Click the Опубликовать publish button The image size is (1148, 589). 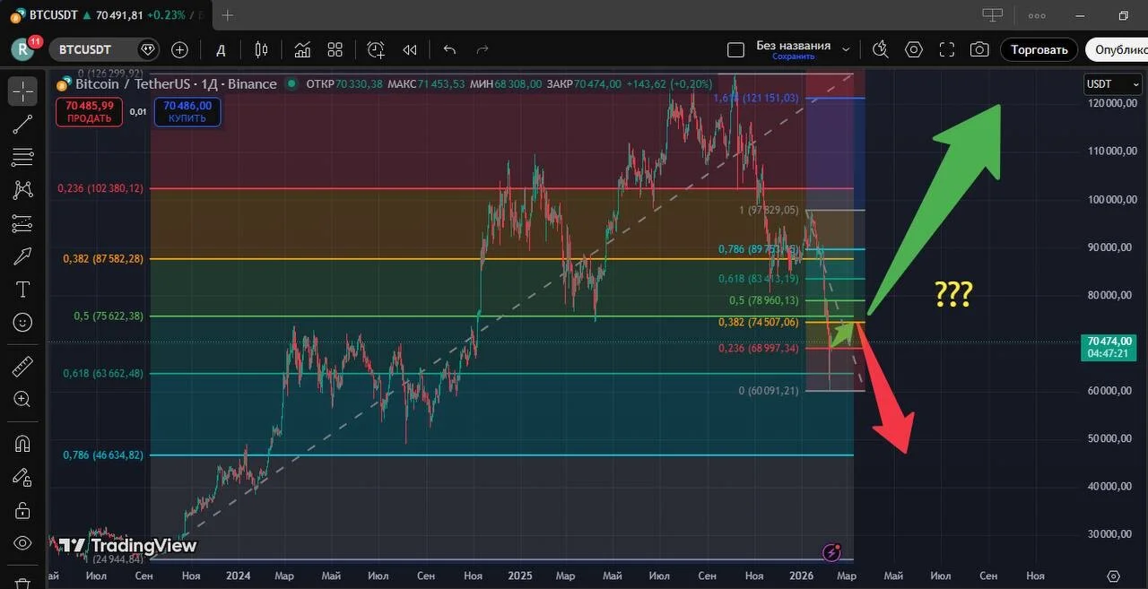[1117, 50]
